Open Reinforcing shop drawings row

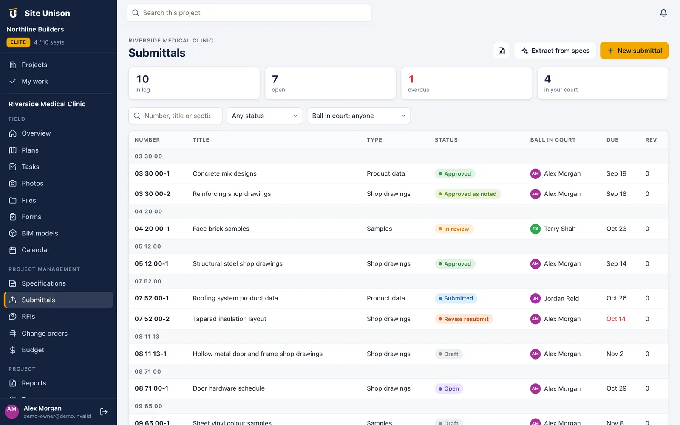click(x=398, y=194)
